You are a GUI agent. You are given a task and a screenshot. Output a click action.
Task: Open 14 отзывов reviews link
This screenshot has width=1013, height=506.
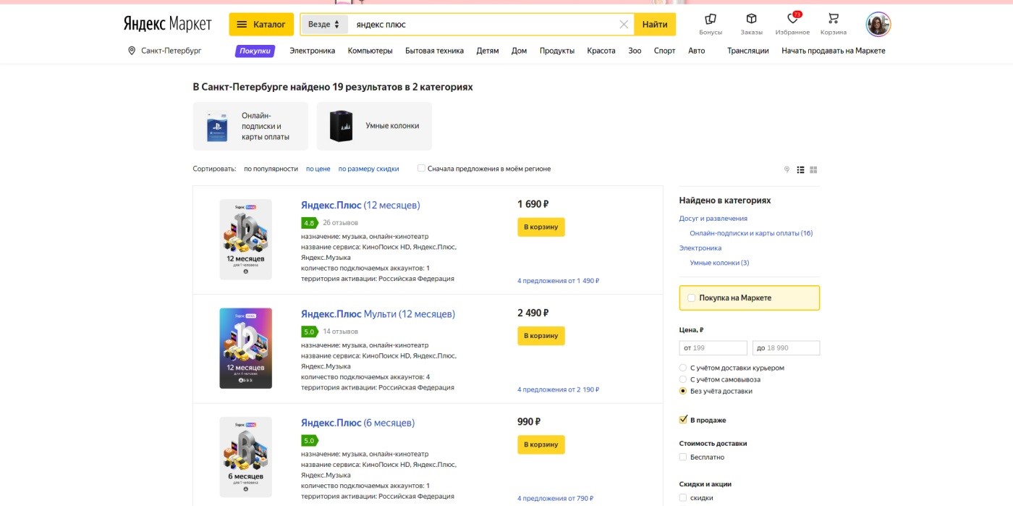click(340, 332)
